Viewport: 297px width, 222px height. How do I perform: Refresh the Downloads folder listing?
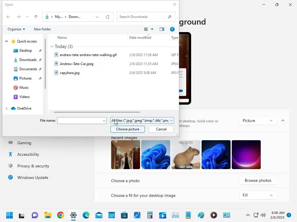[108, 17]
